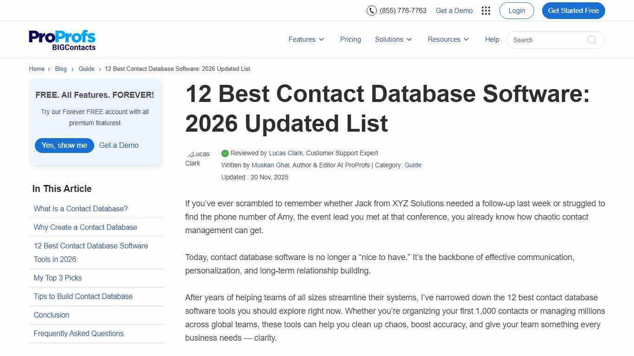
Task: Switch to the Pricing page
Action: point(350,39)
